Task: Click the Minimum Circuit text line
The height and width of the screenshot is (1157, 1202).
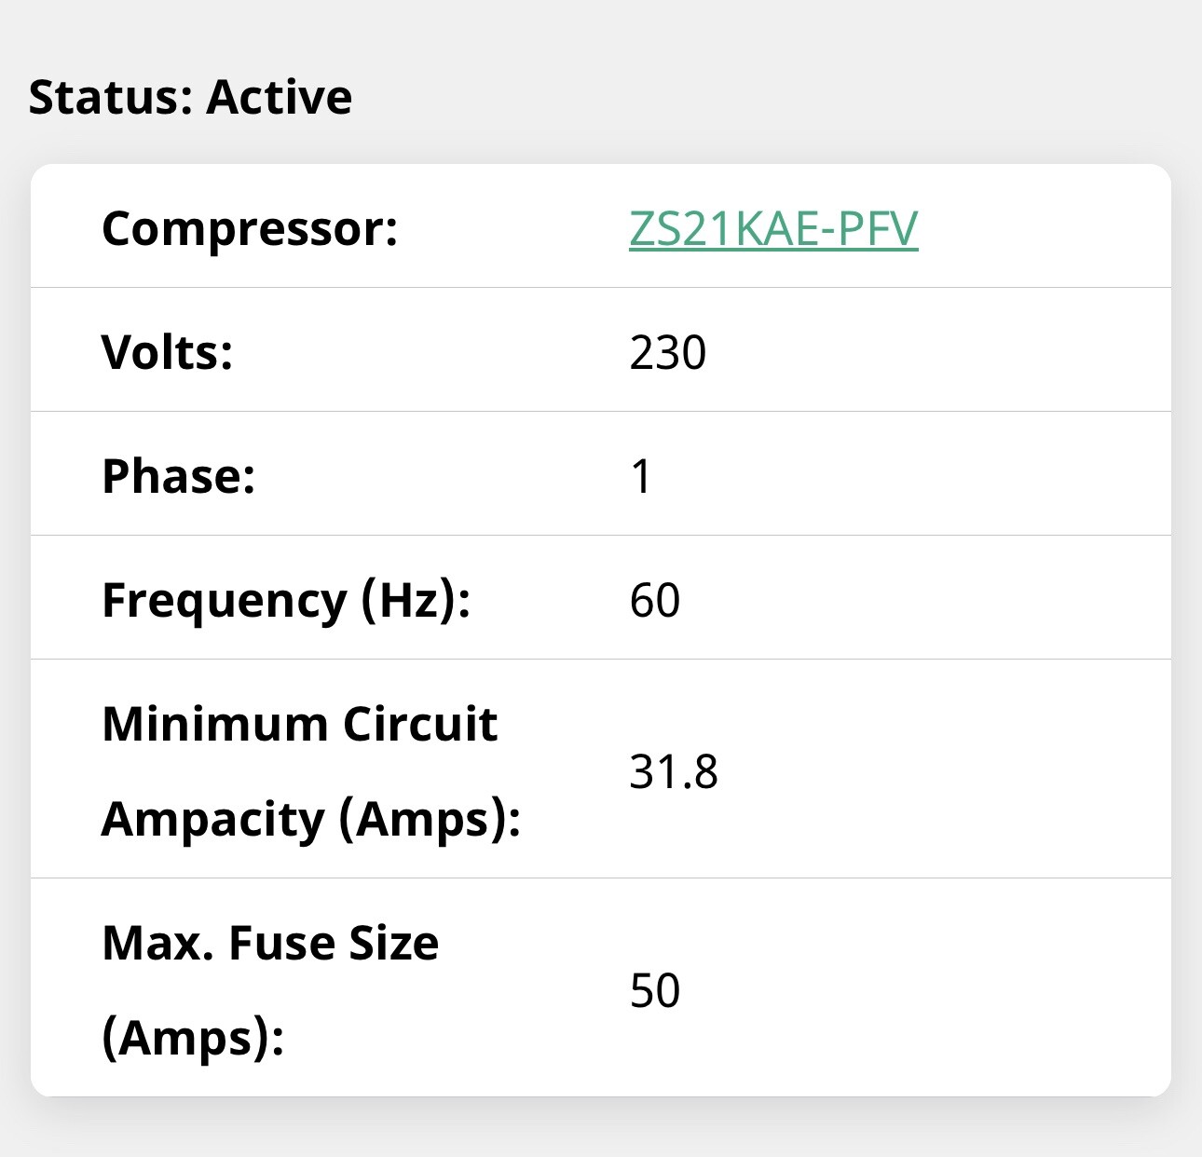Action: coord(299,724)
